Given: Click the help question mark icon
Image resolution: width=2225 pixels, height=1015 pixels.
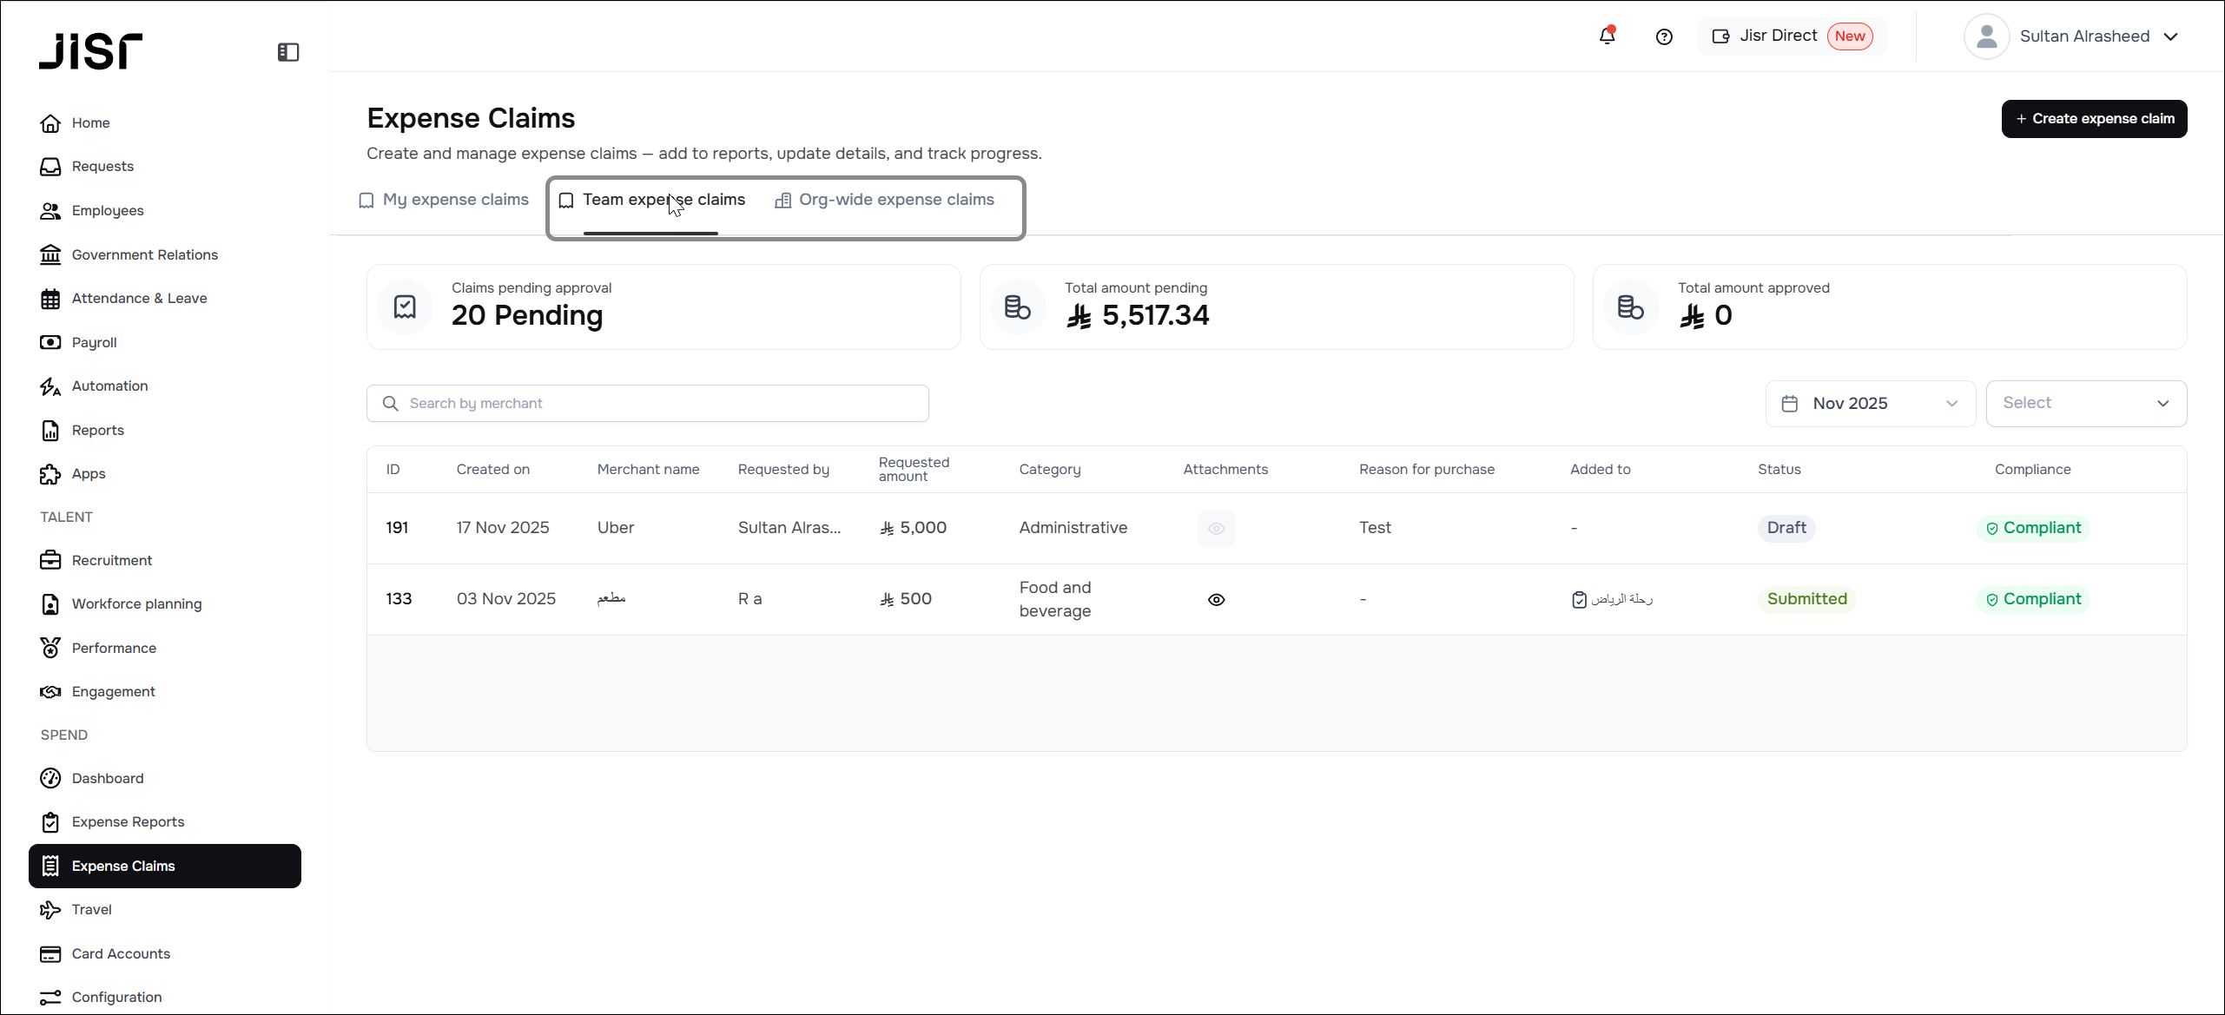Looking at the screenshot, I should point(1664,36).
